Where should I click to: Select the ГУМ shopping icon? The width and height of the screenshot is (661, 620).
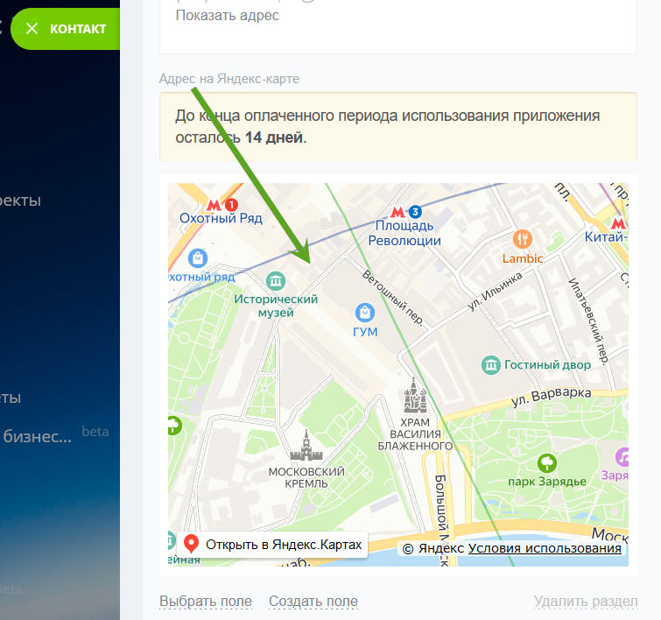pyautogui.click(x=365, y=313)
